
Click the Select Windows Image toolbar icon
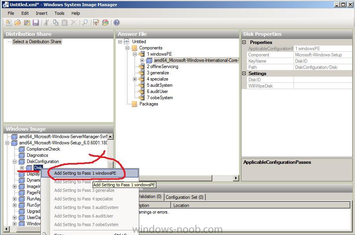27,23
